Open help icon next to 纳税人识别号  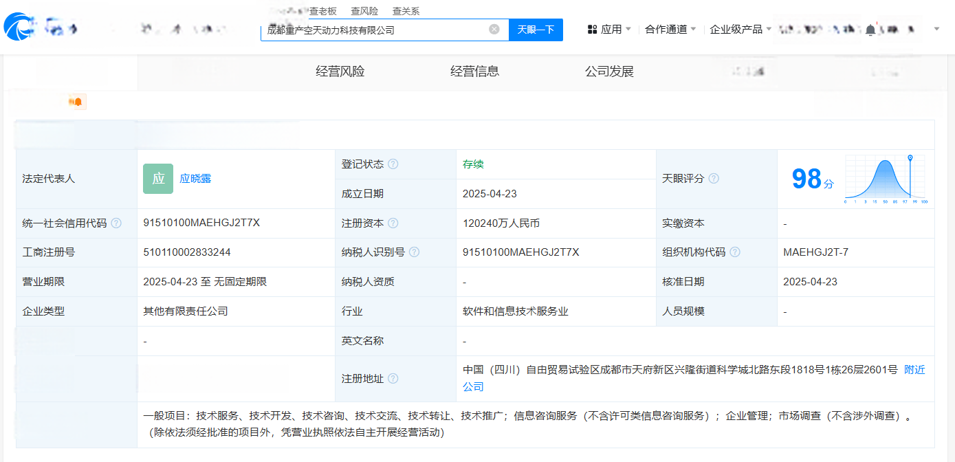[x=414, y=252]
